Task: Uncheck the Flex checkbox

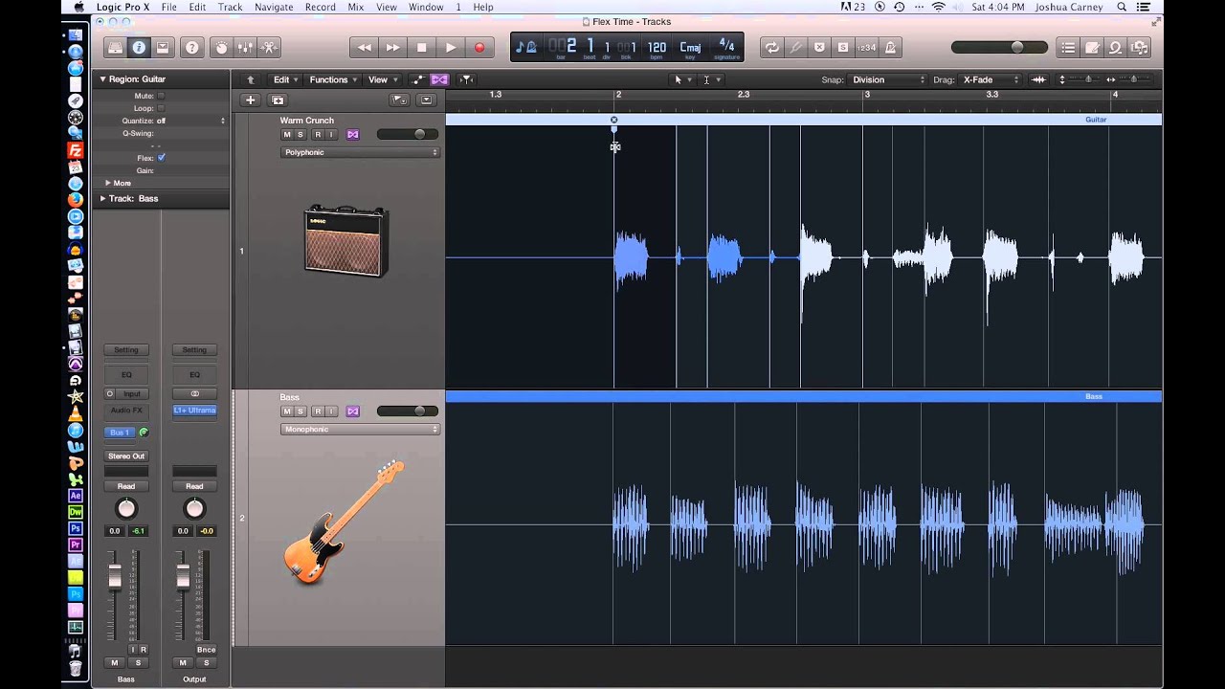Action: [x=161, y=158]
